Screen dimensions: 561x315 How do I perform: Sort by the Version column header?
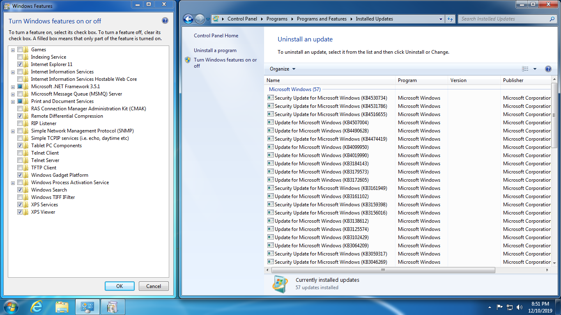tap(474, 80)
